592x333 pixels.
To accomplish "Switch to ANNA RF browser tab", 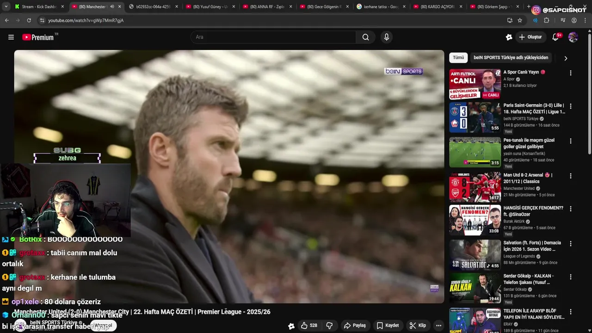I will 267,7.
